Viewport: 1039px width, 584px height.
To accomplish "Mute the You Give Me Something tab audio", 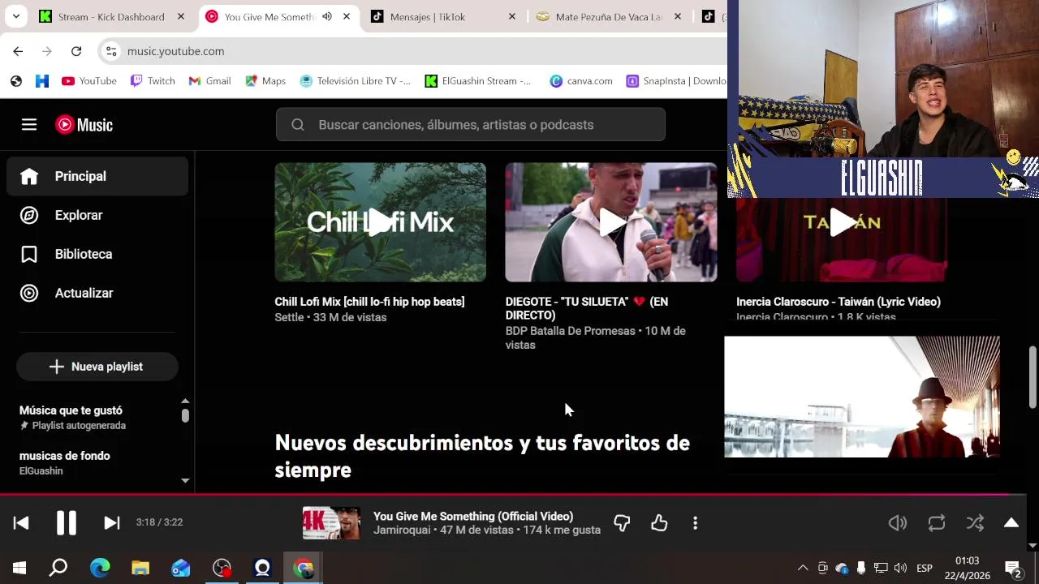I will coord(326,16).
